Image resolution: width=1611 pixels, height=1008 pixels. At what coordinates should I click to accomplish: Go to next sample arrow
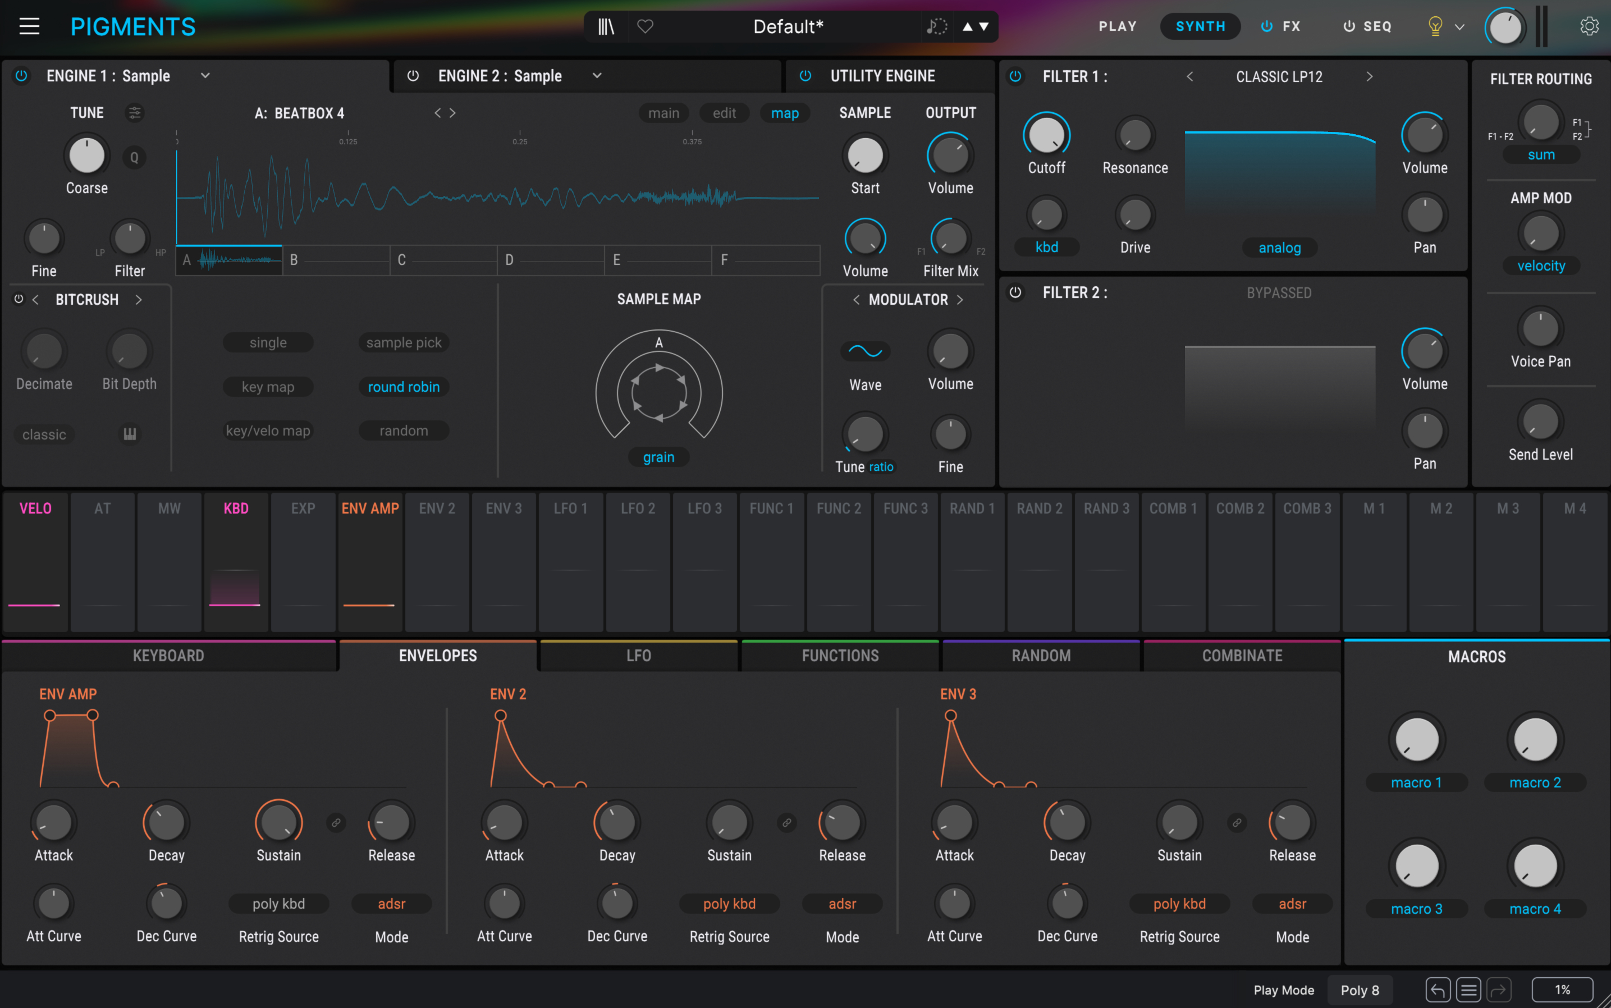click(x=453, y=113)
